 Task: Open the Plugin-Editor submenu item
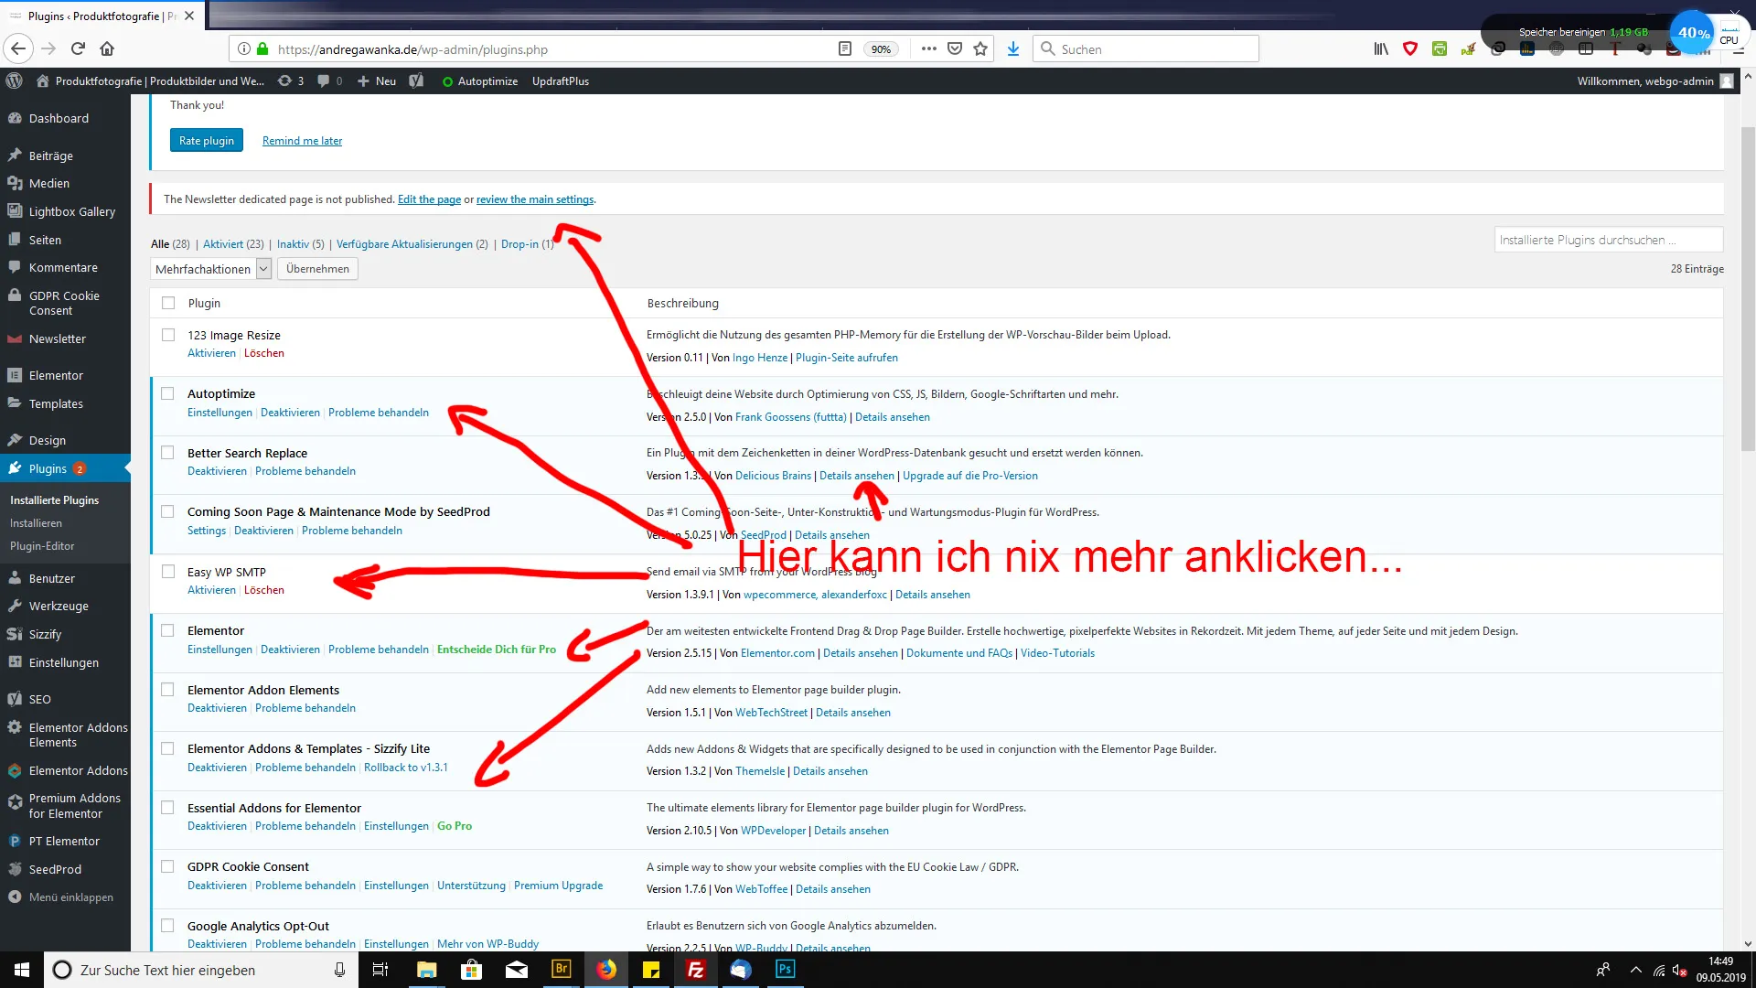pos(42,546)
